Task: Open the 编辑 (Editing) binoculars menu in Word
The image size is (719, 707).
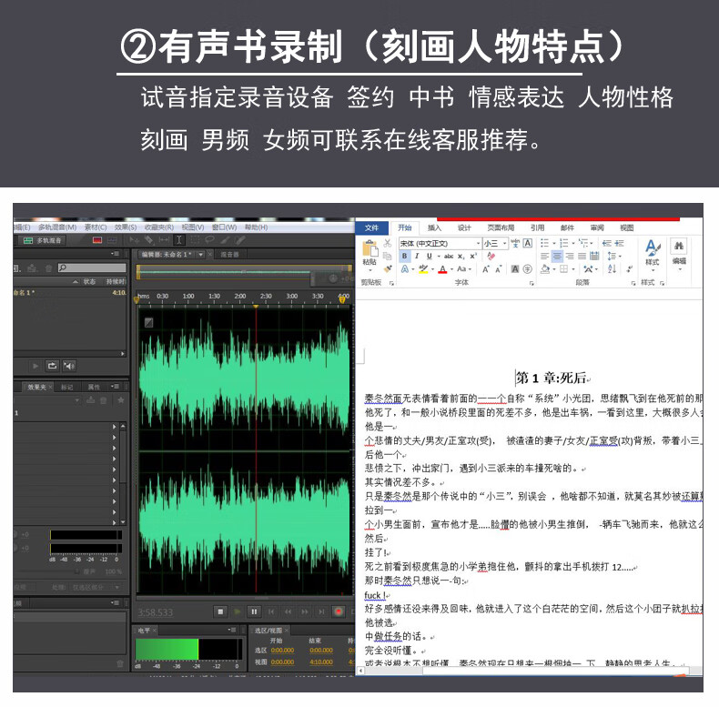Action: [x=679, y=252]
